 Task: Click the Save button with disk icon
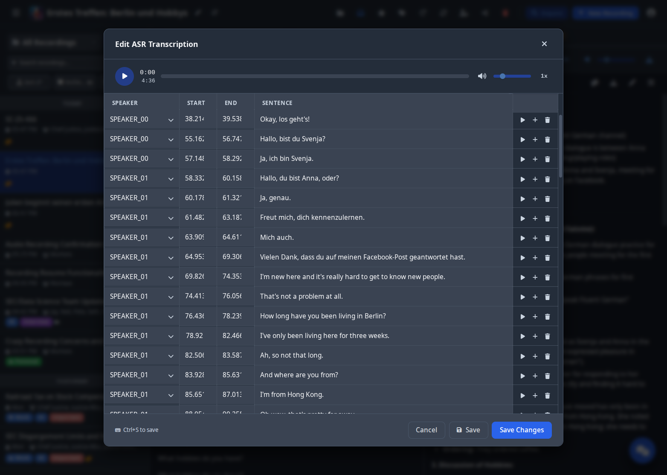(x=468, y=430)
